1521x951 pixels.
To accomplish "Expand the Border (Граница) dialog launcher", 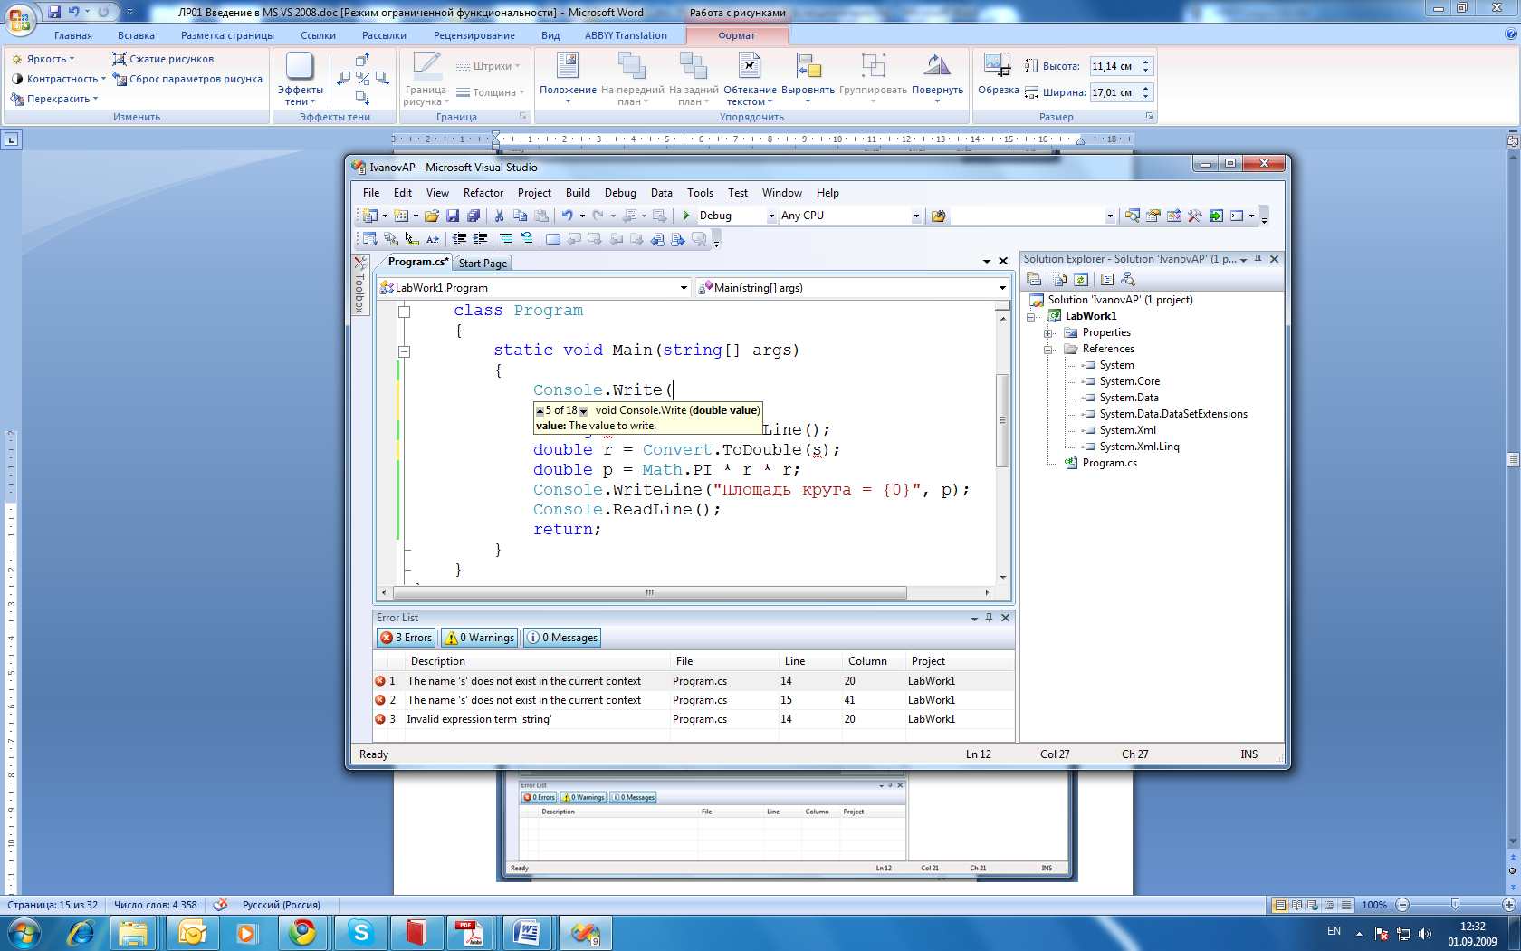I will (x=522, y=117).
